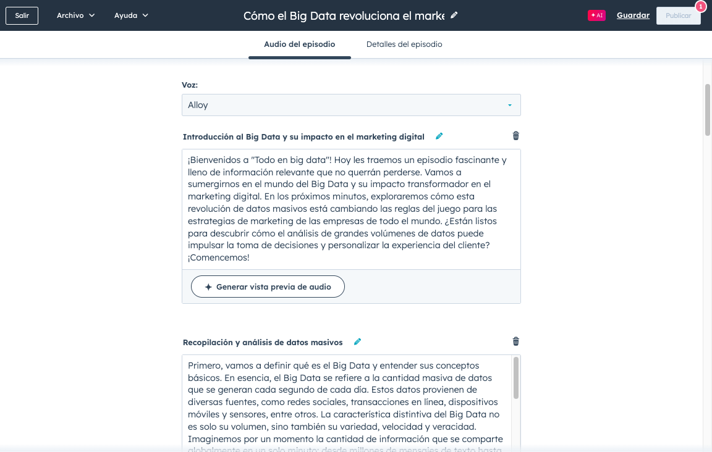Click the Salir button
Viewport: 712px width, 452px height.
click(x=22, y=15)
